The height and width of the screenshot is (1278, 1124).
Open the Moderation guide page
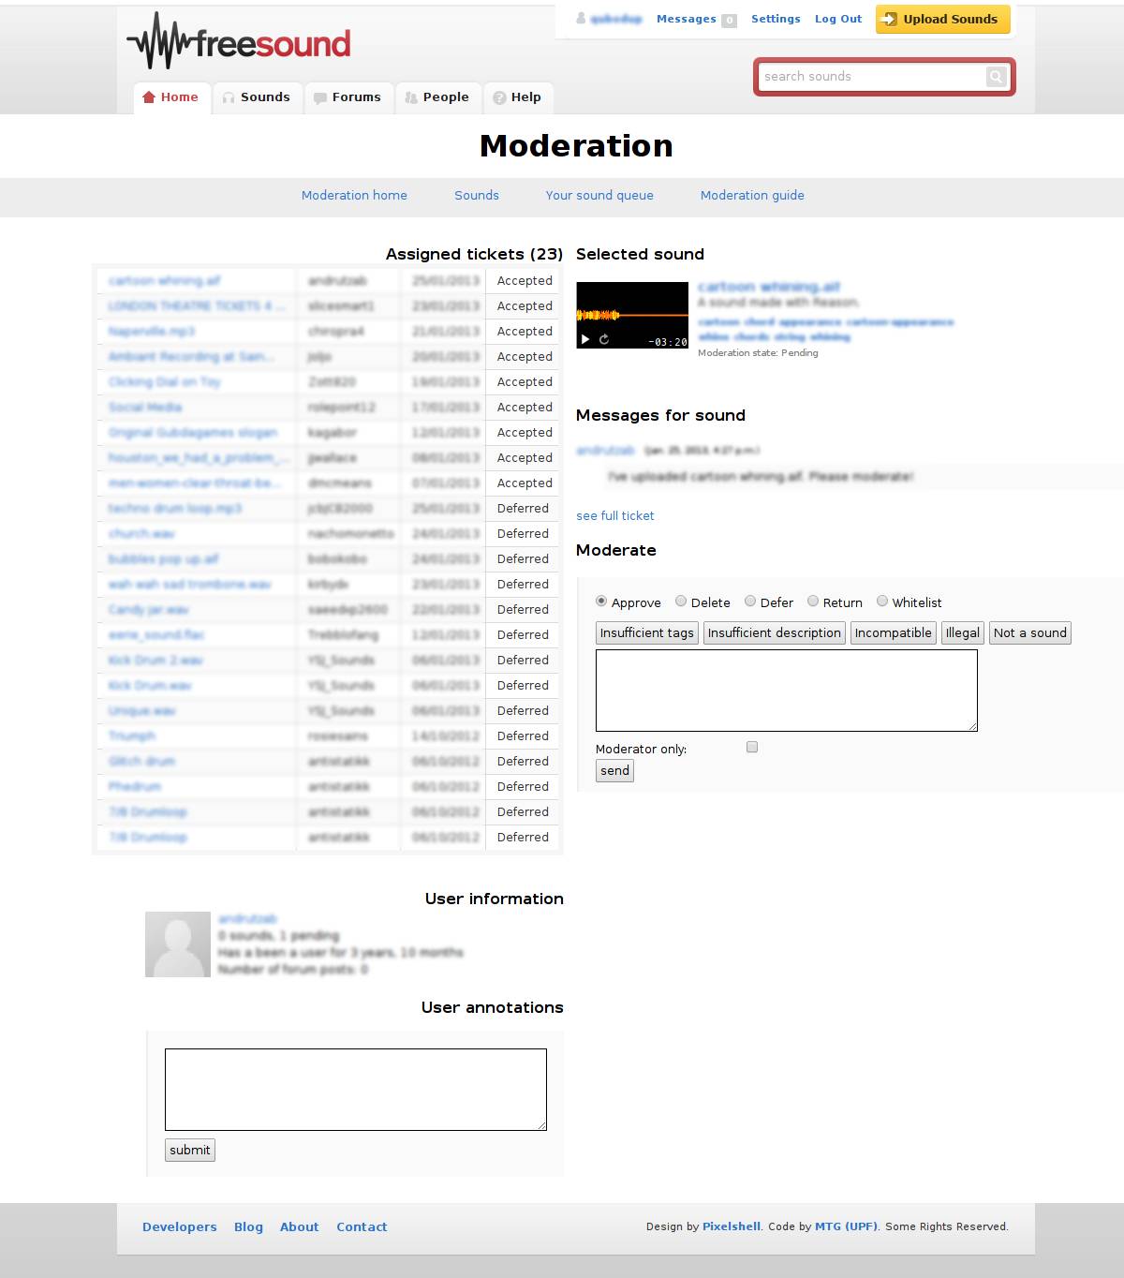click(x=751, y=195)
